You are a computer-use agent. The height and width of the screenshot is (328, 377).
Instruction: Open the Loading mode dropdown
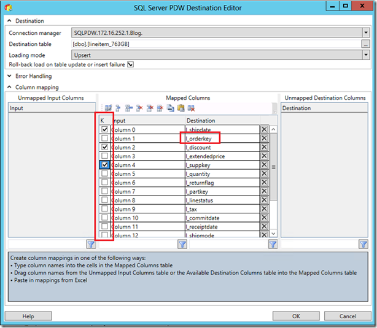(365, 55)
